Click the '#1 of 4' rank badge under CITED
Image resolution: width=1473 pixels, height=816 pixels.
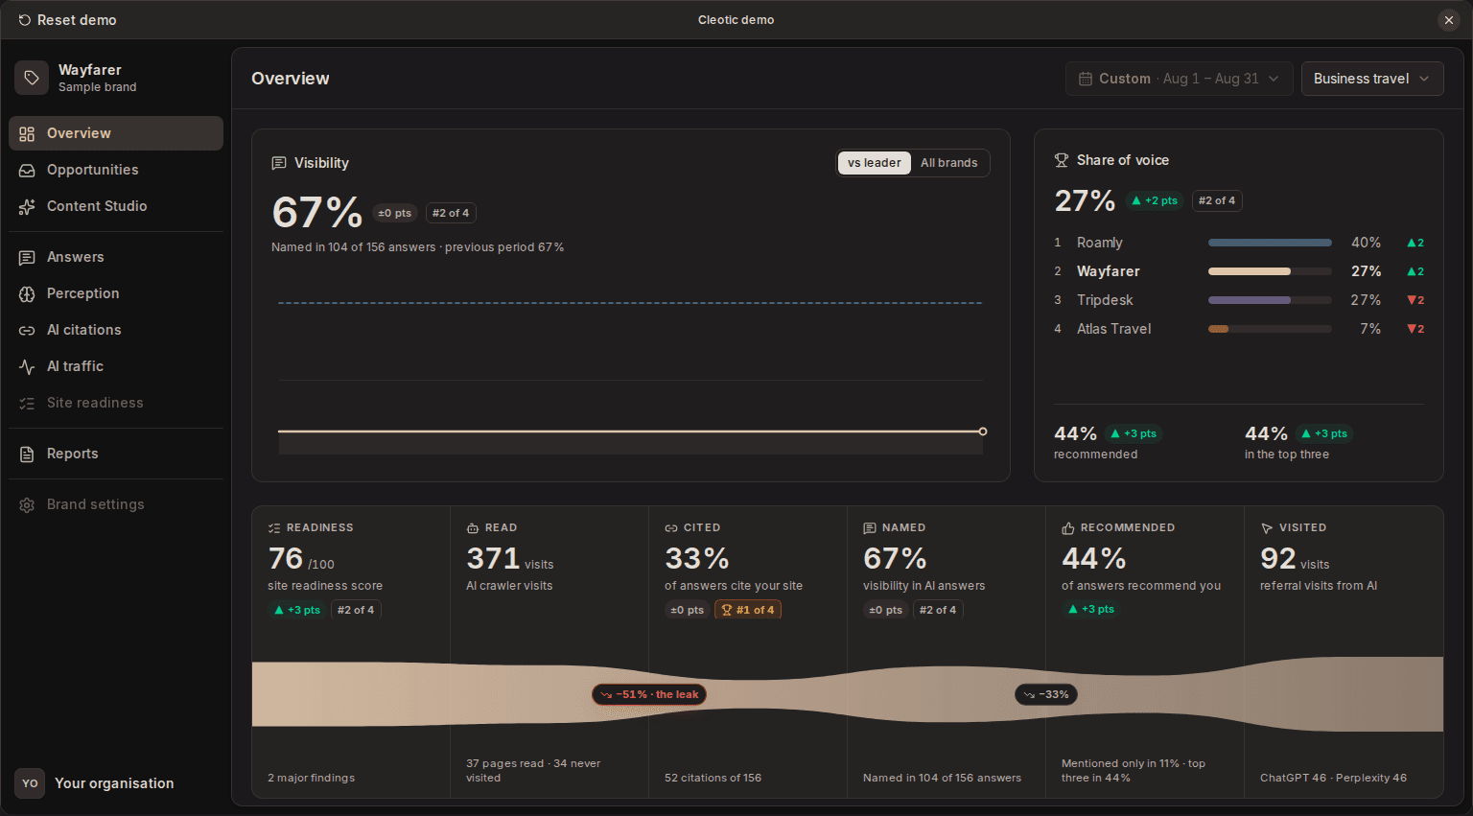coord(748,610)
